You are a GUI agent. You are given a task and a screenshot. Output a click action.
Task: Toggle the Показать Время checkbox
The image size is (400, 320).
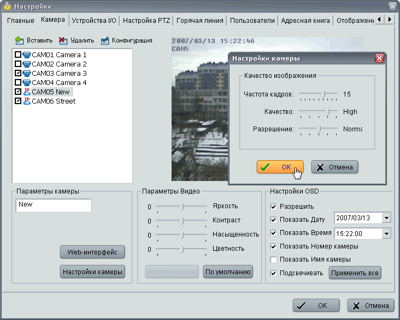273,233
